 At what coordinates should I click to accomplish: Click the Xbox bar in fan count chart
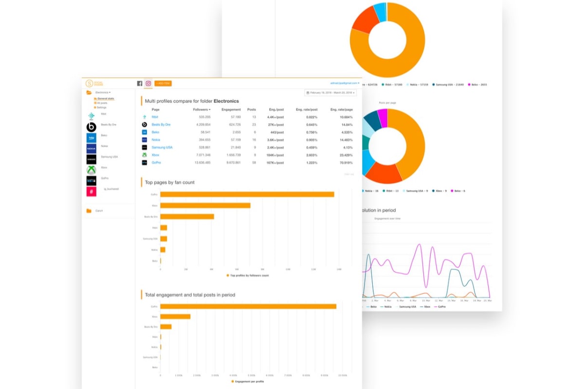click(x=205, y=205)
